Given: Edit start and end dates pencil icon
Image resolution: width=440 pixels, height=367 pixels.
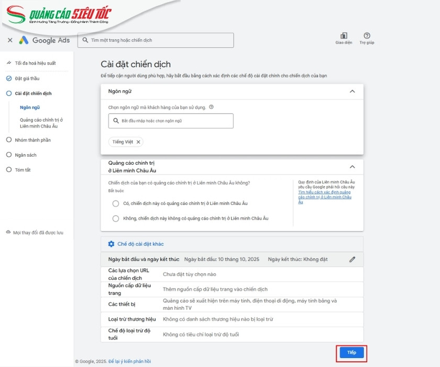Looking at the screenshot, I should pyautogui.click(x=353, y=259).
